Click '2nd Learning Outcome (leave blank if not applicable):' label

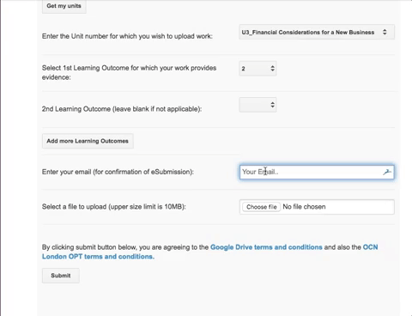[122, 109]
